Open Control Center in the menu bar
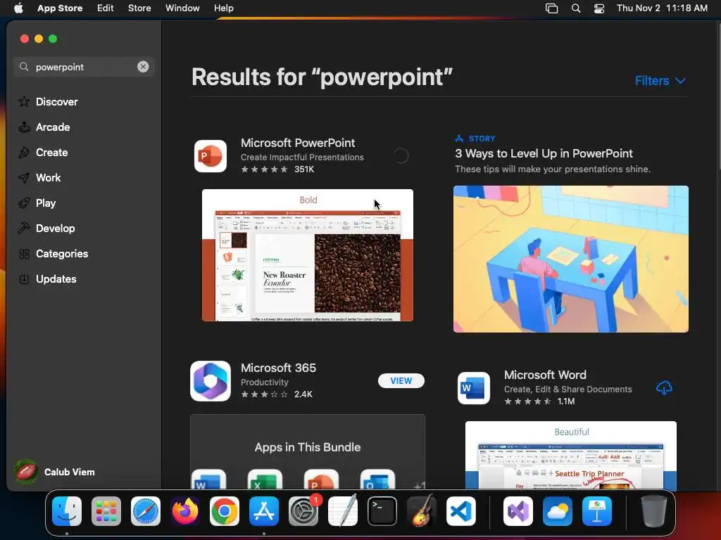The height and width of the screenshot is (540, 721). point(599,8)
